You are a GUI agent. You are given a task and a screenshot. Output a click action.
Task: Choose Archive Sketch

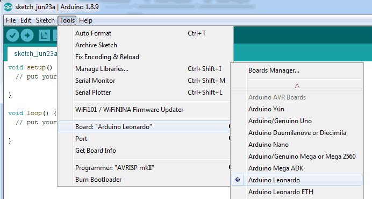point(145,45)
